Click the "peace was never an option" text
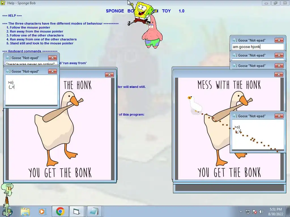Screen dimensions: 290x217 [30, 64]
